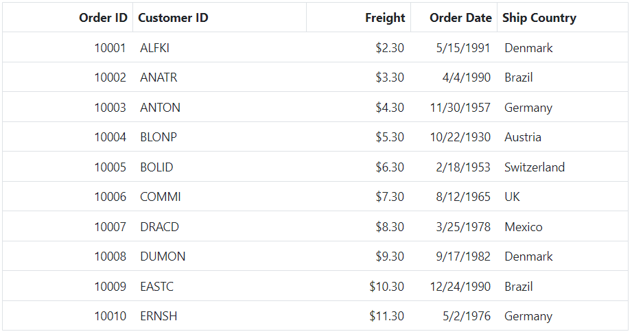Select customer cell ALFKI

[220, 47]
